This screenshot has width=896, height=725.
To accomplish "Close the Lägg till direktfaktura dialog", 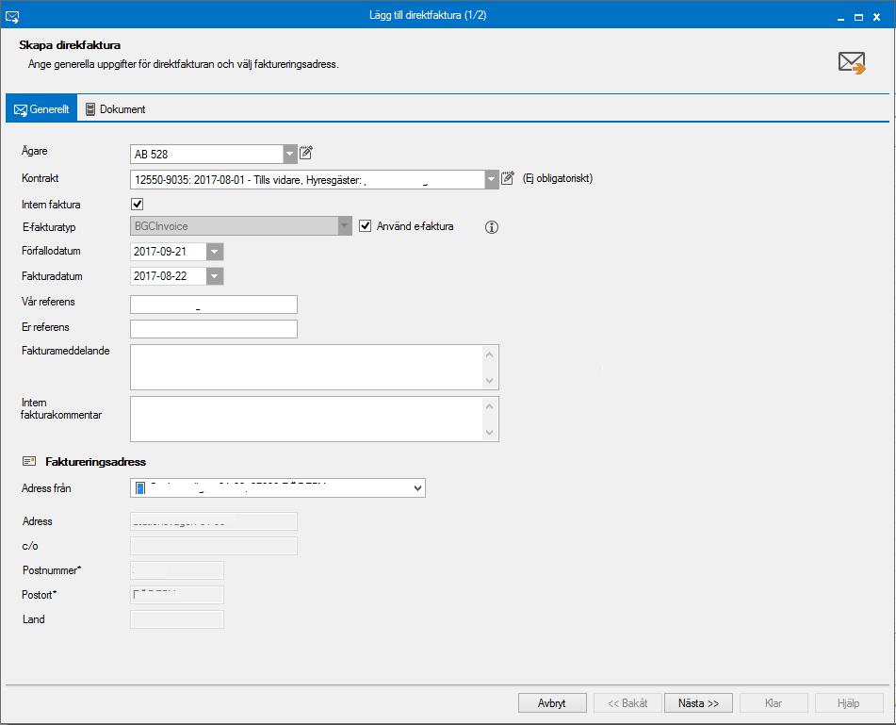I will coord(876,17).
